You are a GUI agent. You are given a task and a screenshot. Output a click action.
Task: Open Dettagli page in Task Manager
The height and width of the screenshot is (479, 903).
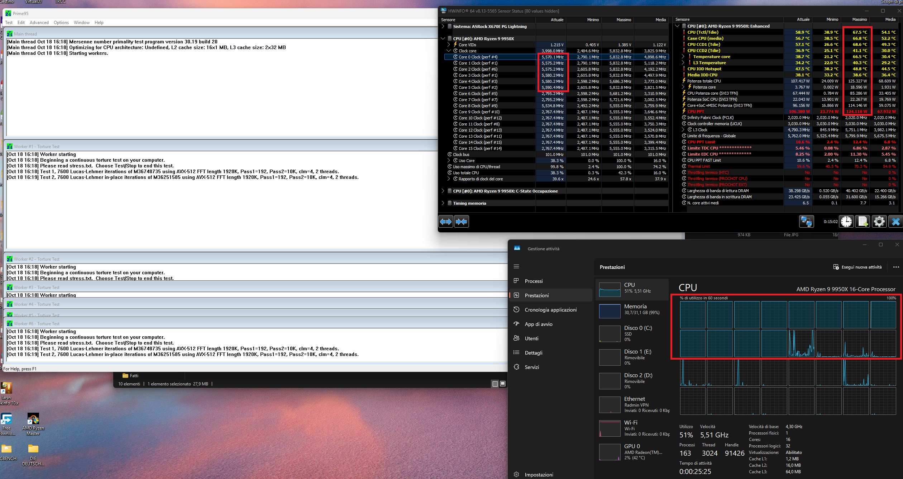[550, 353]
